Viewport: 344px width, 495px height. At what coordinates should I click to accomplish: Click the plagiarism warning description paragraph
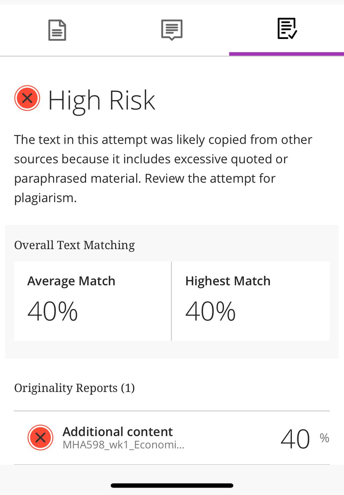point(163,169)
